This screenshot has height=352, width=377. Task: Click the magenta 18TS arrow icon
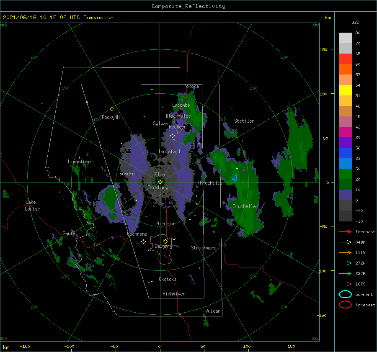tap(345, 284)
